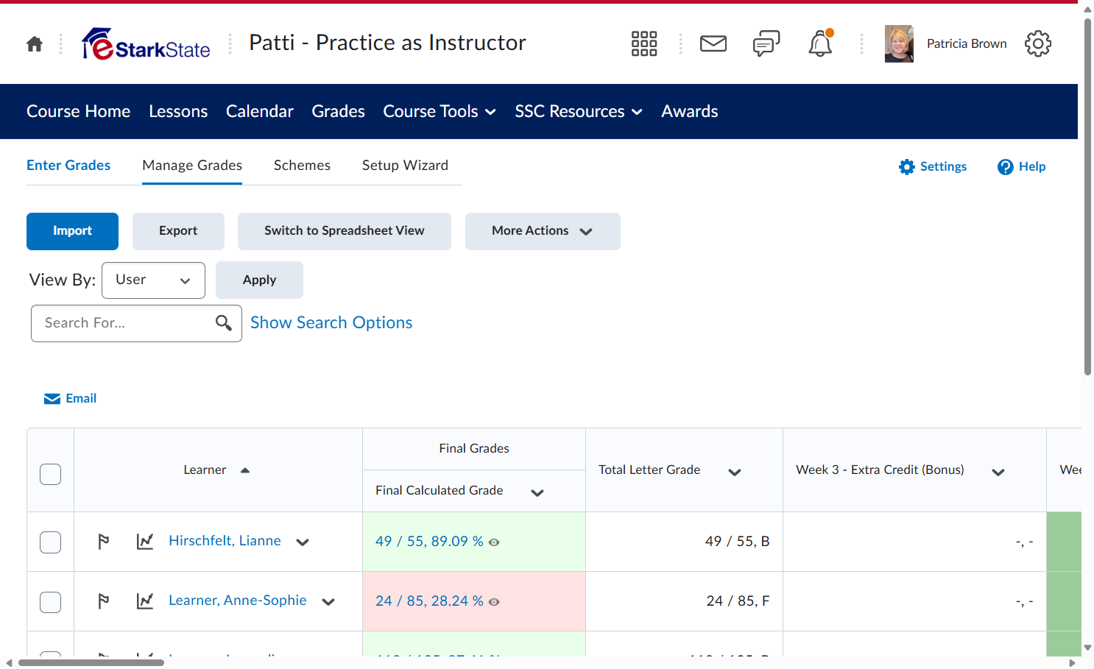
Task: Open progress chart icon for Learner, Anne-Sophie
Action: (x=145, y=601)
